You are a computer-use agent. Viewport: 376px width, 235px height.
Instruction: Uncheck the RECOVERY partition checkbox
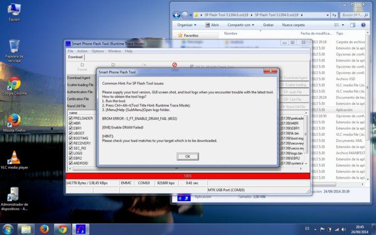pos(71,143)
